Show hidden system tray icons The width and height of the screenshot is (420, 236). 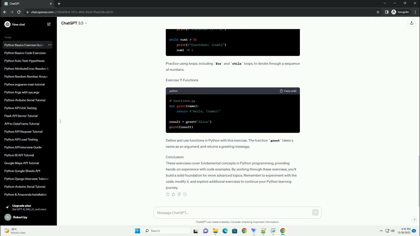pos(381,231)
